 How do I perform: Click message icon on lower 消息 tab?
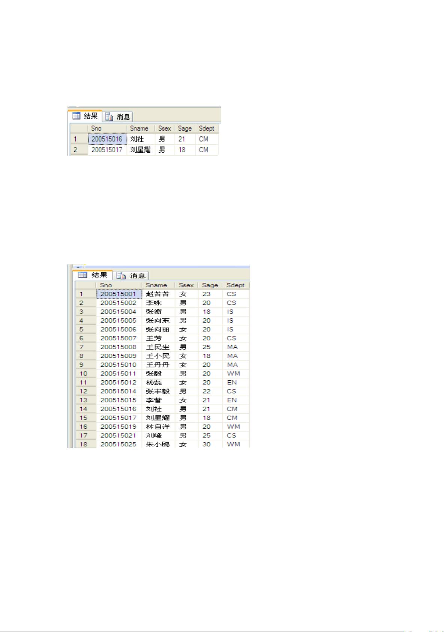(121, 276)
